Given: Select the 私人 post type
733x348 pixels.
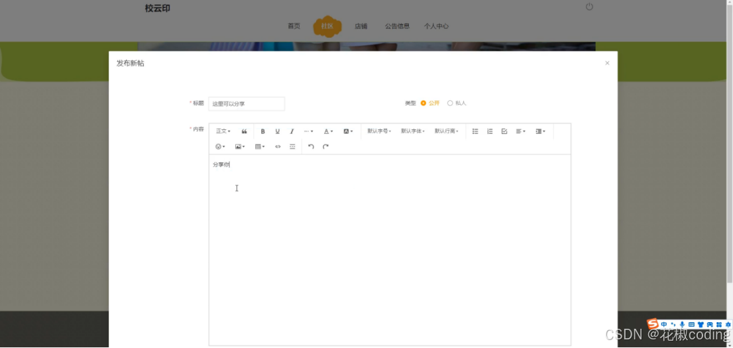Looking at the screenshot, I should tap(457, 103).
